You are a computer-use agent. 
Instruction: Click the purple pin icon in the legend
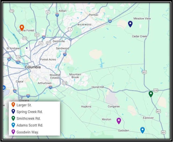coord(13,132)
